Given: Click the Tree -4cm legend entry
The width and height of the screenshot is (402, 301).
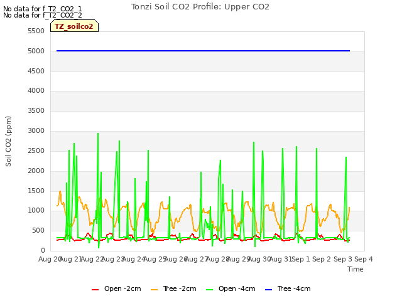Looking at the screenshot, I should point(288,288).
